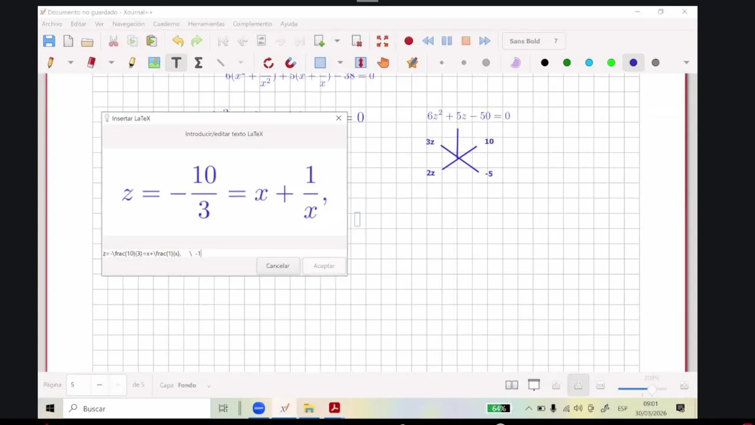The width and height of the screenshot is (755, 425).
Task: Select the Pen tool
Action: click(51, 63)
